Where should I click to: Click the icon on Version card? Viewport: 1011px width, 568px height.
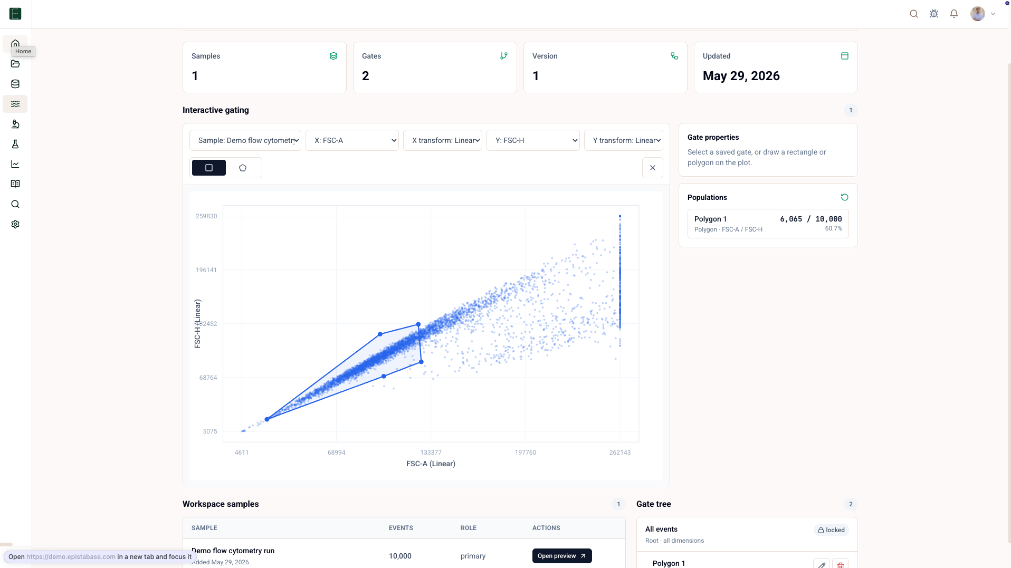[674, 56]
